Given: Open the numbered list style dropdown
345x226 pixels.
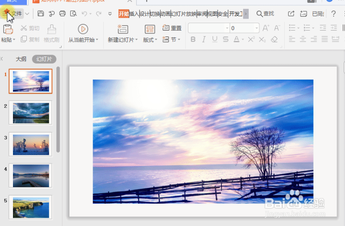Looking at the screenshot, I should (313, 28).
